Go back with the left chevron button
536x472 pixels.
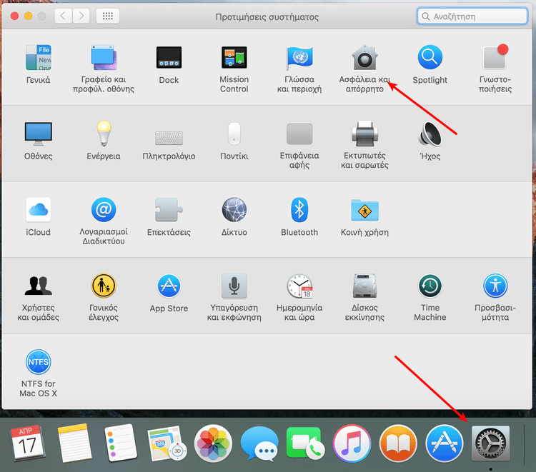point(63,16)
